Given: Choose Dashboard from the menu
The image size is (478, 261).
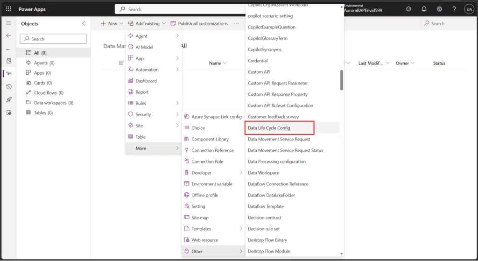Looking at the screenshot, I should click(x=154, y=81).
